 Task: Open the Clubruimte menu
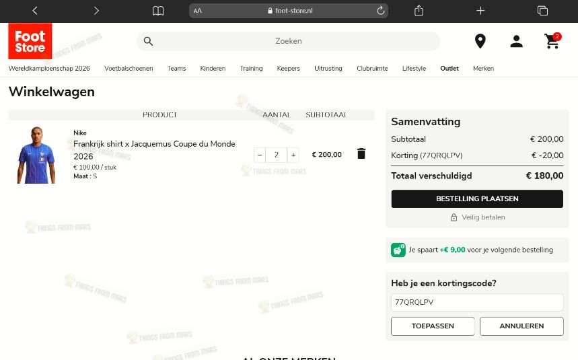(x=372, y=68)
